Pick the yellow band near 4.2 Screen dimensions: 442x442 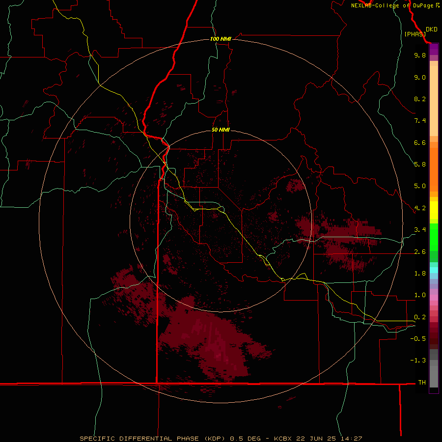click(x=434, y=210)
